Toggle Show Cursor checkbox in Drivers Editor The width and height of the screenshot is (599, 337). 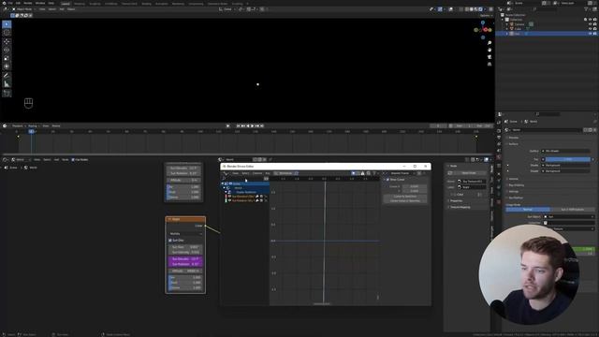pyautogui.click(x=387, y=180)
